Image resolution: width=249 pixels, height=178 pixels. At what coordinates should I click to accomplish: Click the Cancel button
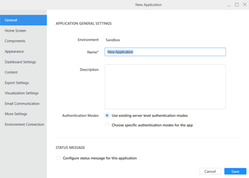pyautogui.click(x=210, y=171)
